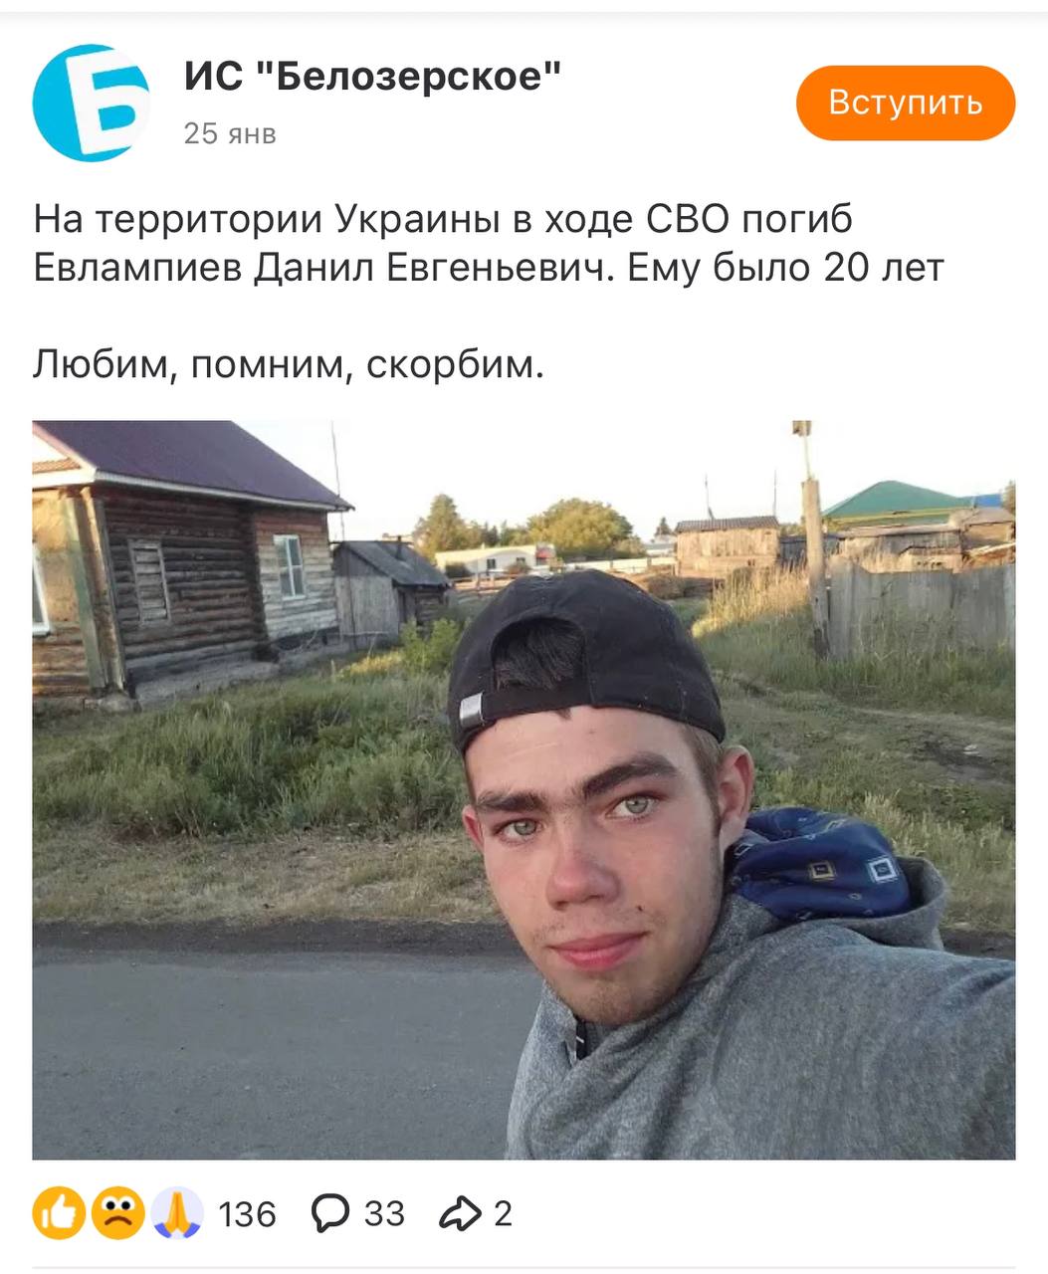
Task: Open the group's blue "Б" avatar
Action: (x=92, y=103)
